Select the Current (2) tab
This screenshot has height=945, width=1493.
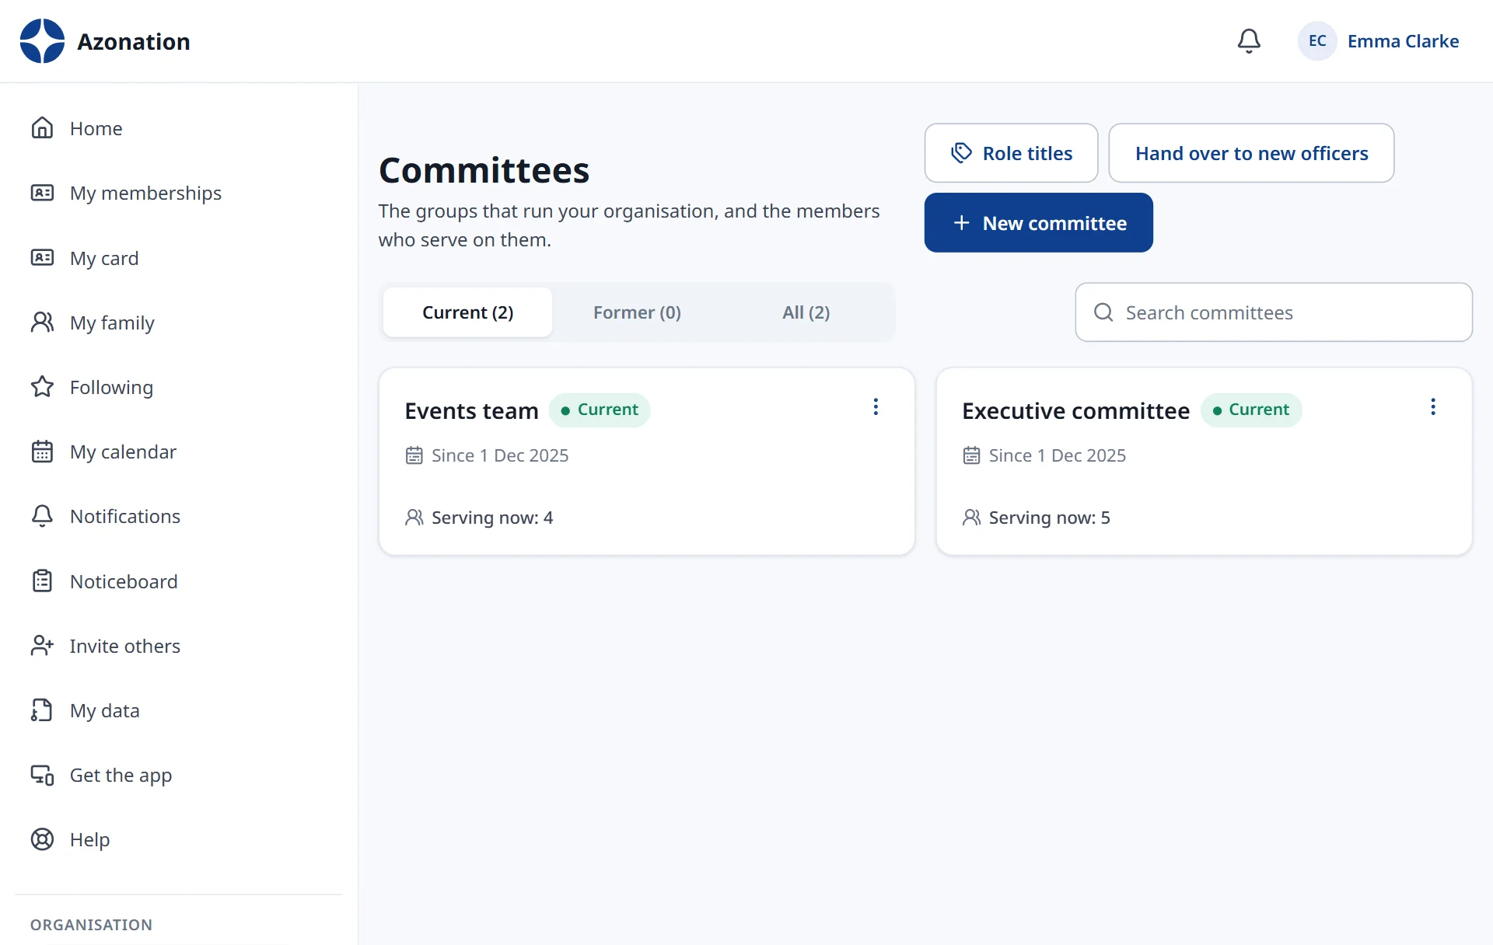tap(468, 312)
